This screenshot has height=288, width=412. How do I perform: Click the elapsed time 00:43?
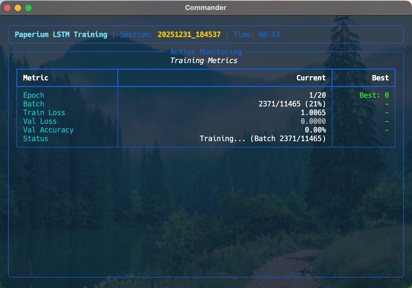click(x=269, y=35)
